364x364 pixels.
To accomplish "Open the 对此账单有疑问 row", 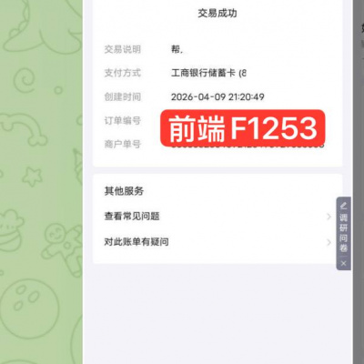I will tap(217, 242).
